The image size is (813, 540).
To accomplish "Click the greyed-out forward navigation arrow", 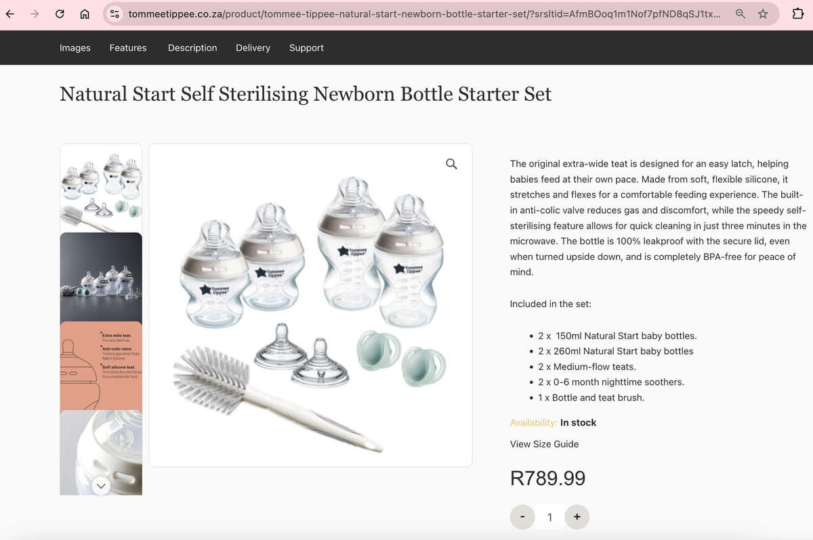I will [35, 14].
